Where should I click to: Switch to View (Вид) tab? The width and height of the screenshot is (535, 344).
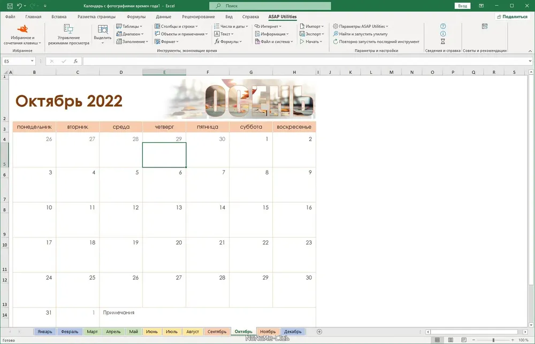coord(229,17)
